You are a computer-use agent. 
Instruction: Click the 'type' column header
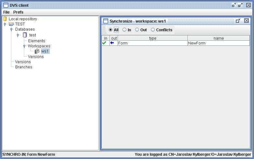[x=153, y=38]
